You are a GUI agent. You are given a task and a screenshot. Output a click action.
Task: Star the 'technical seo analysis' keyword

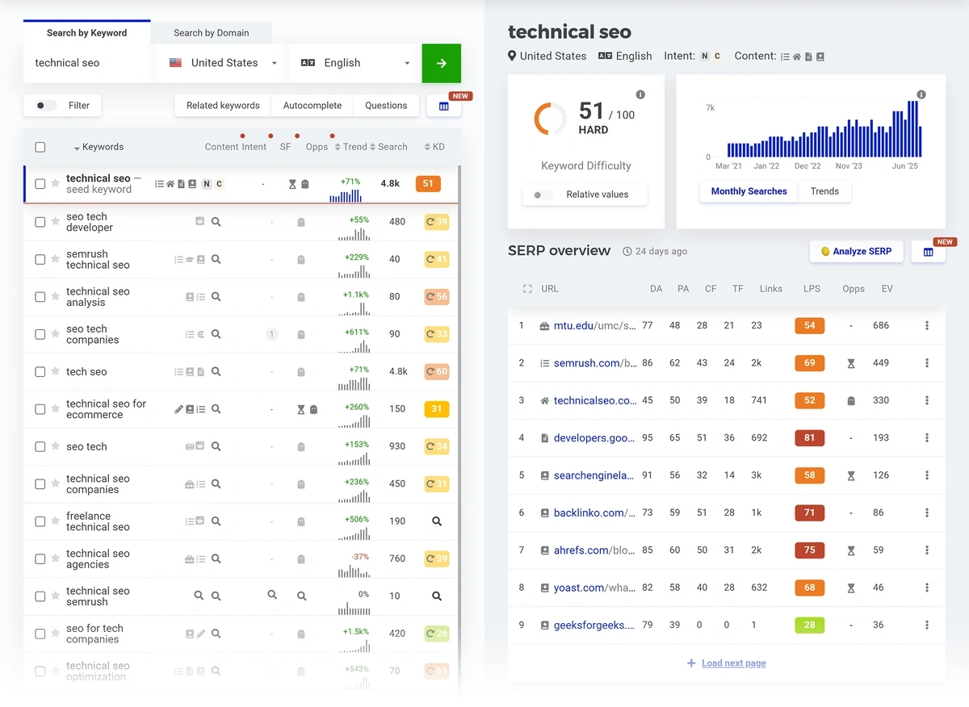point(56,297)
